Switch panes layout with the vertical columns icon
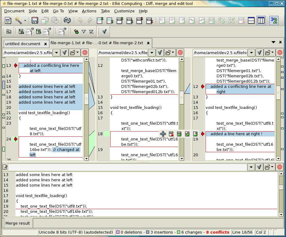Screen dimensions: 286x237 tap(261, 21)
